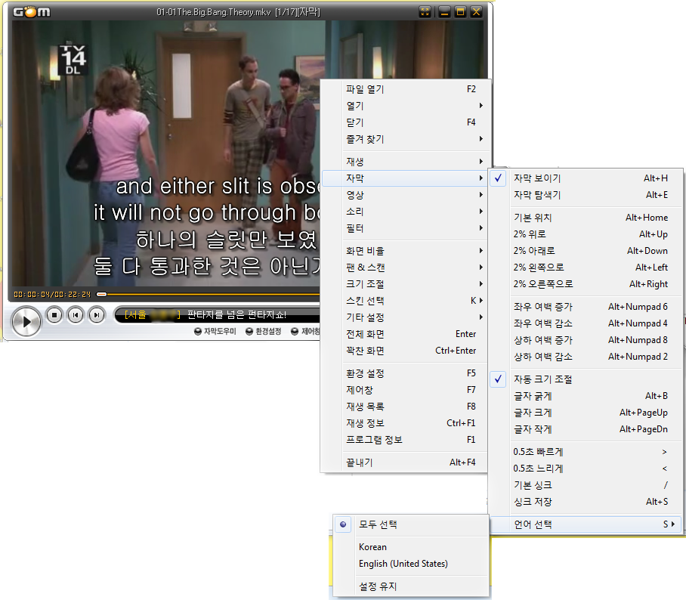Select 상하 여백 증가 entry
686x600 pixels.
586,340
